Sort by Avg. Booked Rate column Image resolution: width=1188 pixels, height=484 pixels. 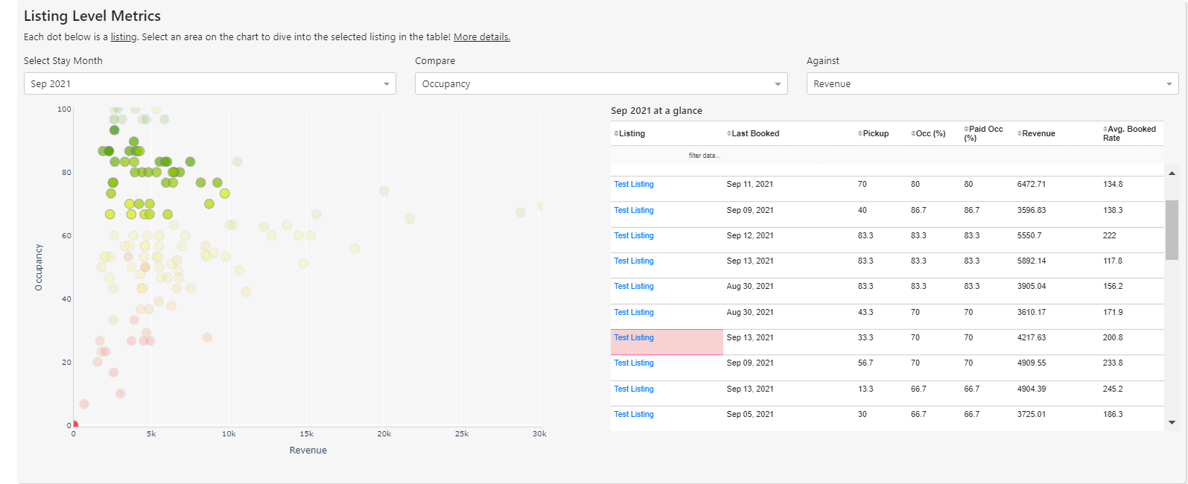point(1105,130)
